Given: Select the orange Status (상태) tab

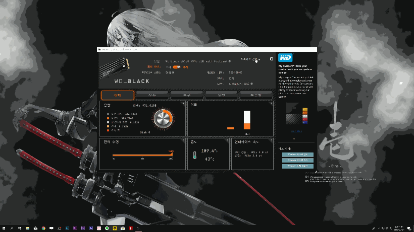Looking at the screenshot, I should tap(118, 95).
